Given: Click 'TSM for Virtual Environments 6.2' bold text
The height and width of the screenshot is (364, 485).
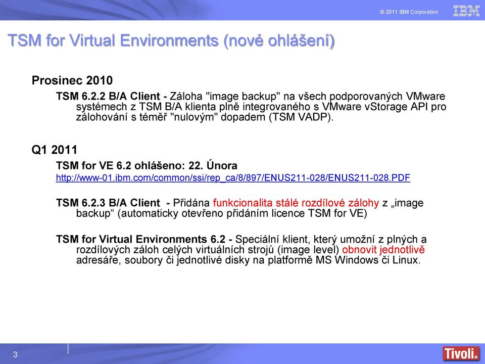Looking at the screenshot, I should click(x=141, y=239).
